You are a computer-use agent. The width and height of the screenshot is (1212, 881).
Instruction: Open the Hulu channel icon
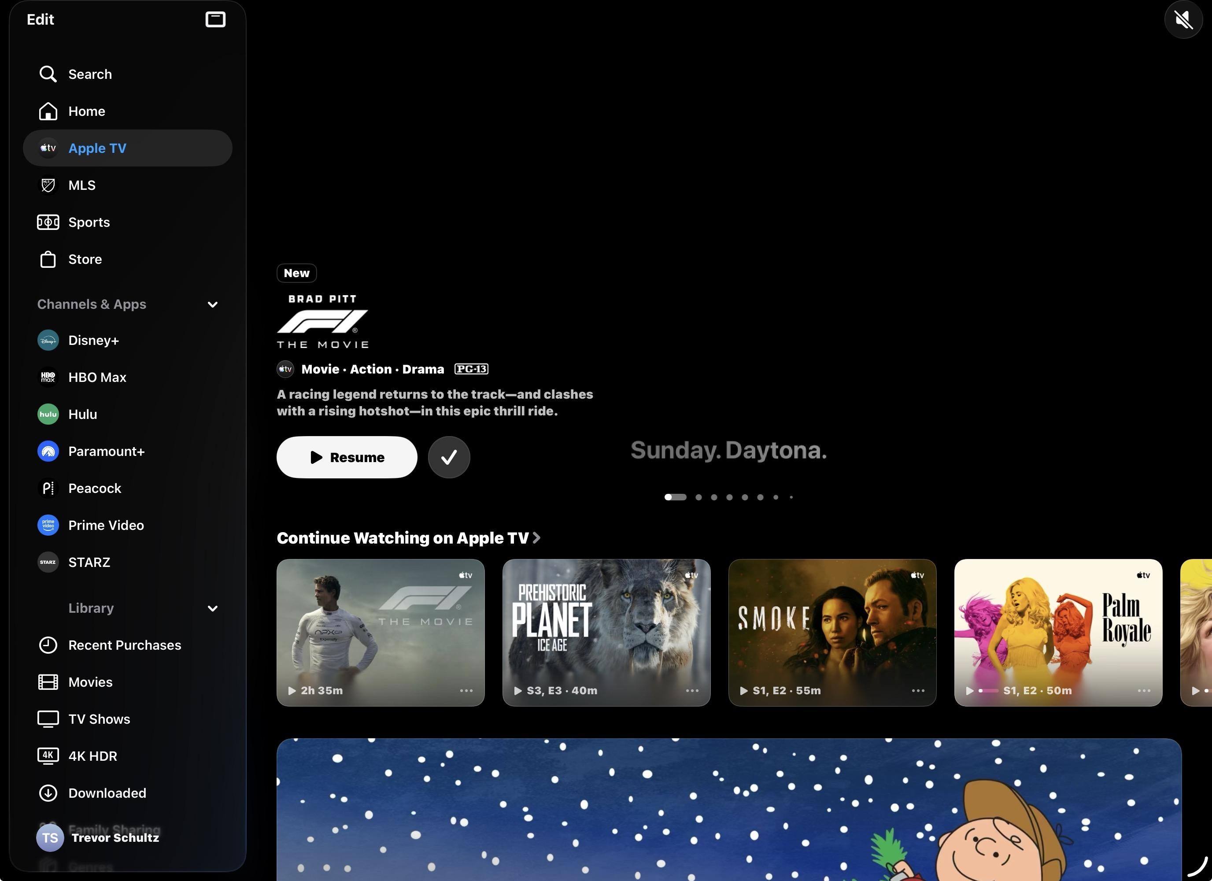tap(48, 415)
